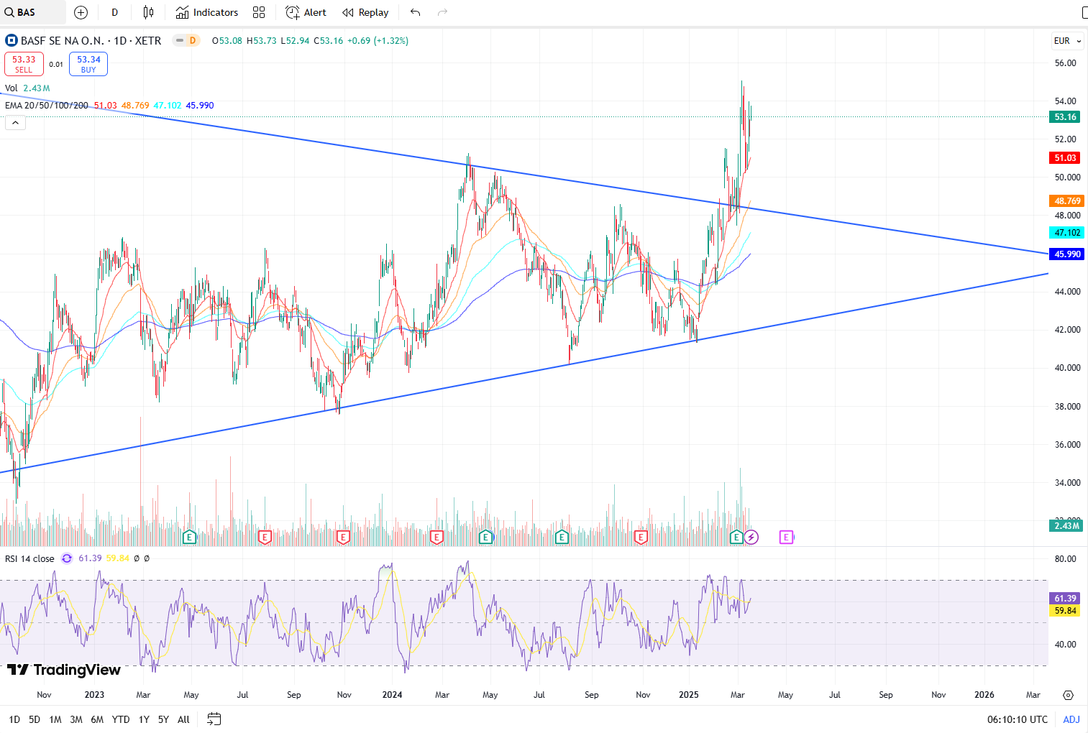Create a new Alert
Image resolution: width=1088 pixels, height=733 pixels.
coord(306,12)
